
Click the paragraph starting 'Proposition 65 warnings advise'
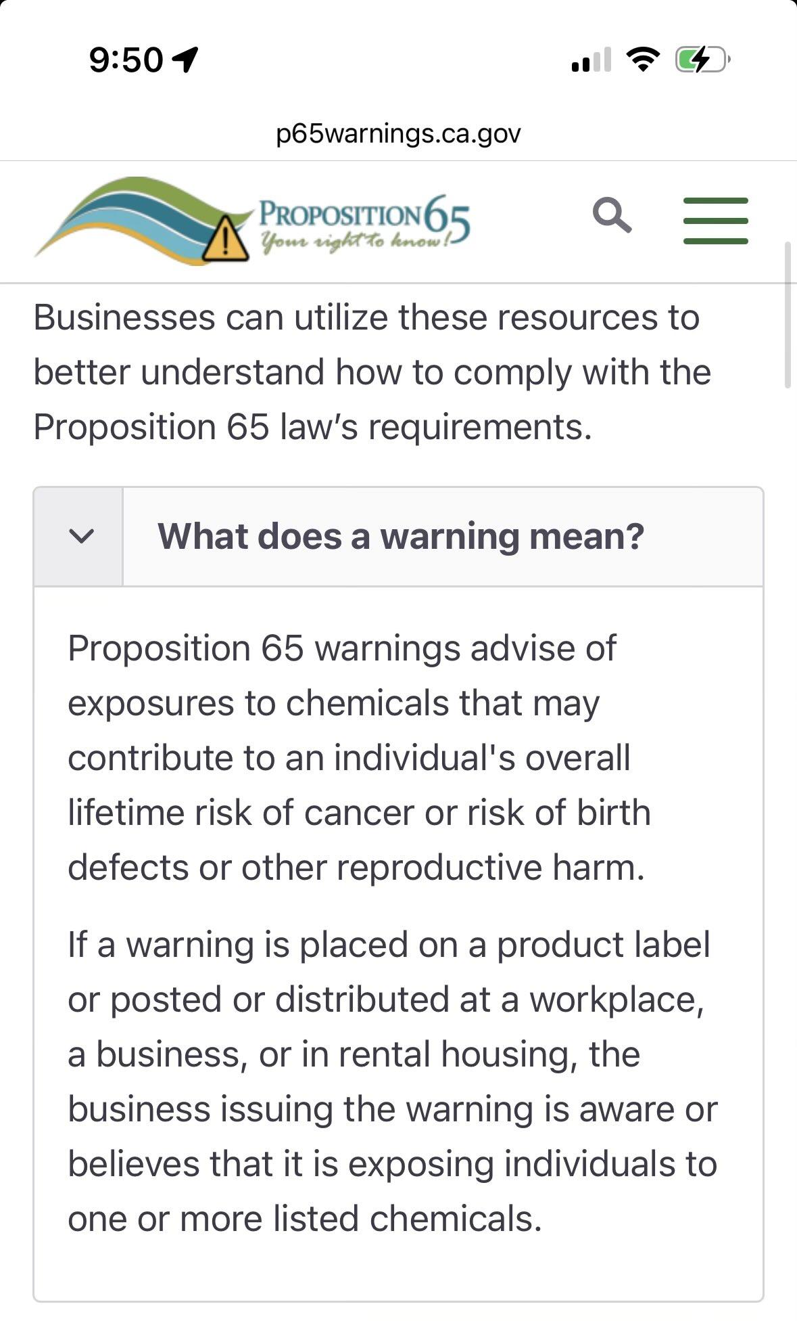[x=359, y=757]
